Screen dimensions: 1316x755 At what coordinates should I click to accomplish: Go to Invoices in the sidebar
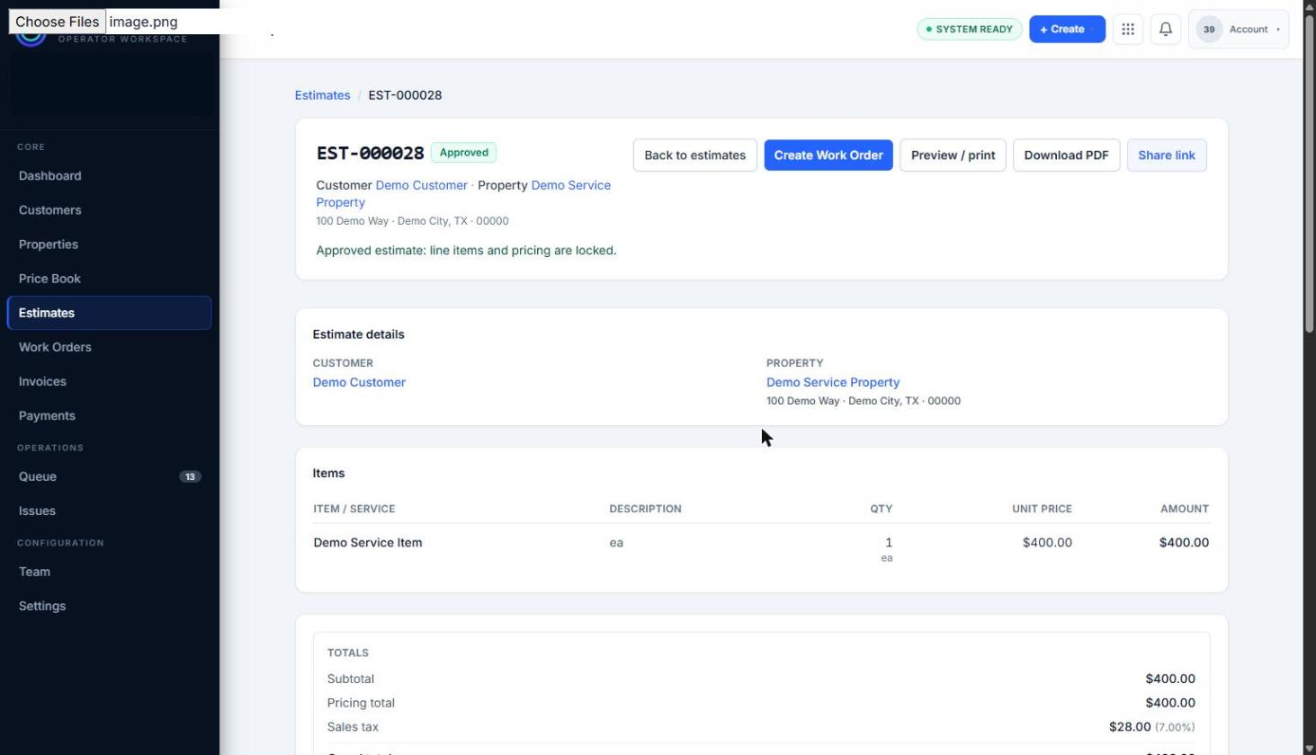109,381
